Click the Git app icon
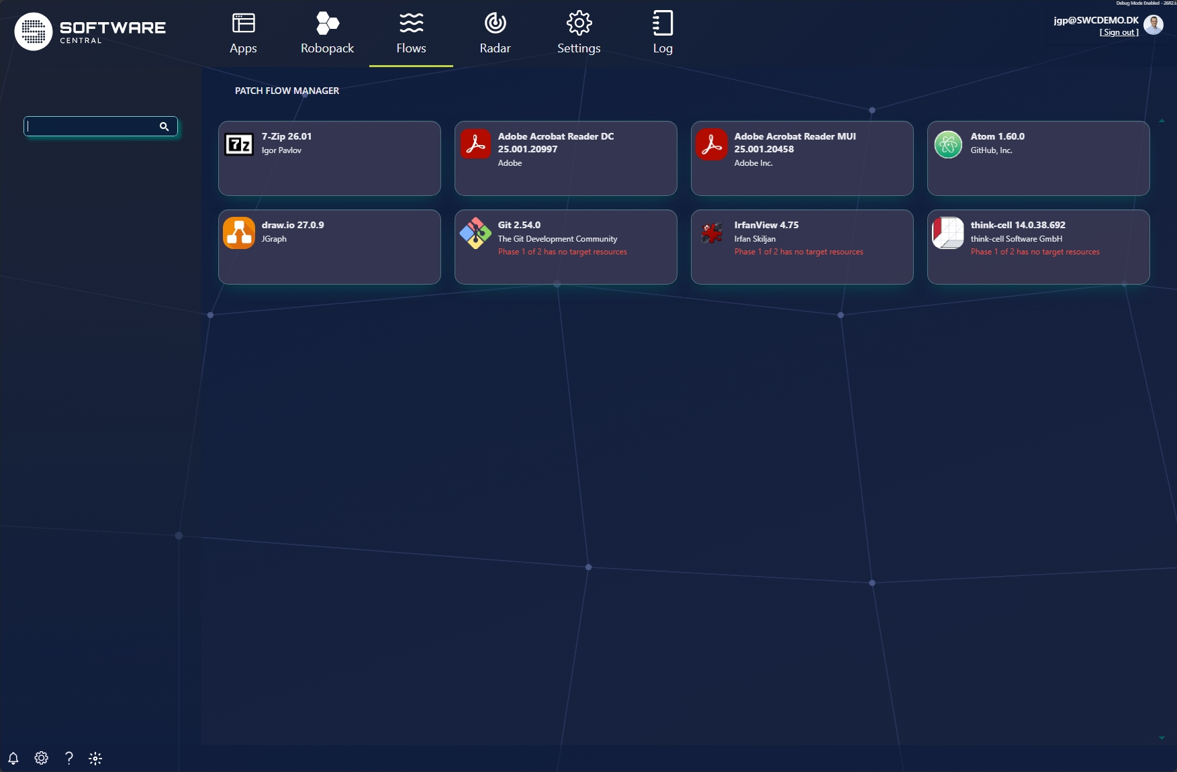Image resolution: width=1177 pixels, height=772 pixels. (x=475, y=233)
